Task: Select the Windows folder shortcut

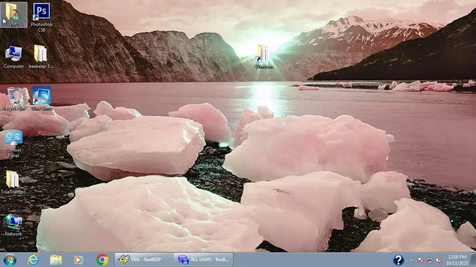Action: click(x=264, y=57)
